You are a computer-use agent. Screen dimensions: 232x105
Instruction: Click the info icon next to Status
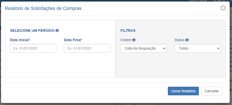[x=187, y=40]
